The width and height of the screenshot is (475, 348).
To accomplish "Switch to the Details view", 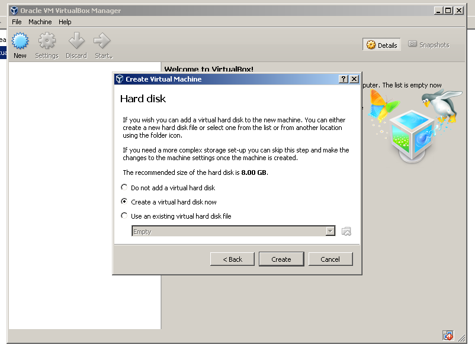I will pyautogui.click(x=381, y=45).
